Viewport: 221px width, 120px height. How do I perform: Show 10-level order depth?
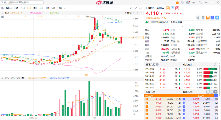(x=215, y=92)
